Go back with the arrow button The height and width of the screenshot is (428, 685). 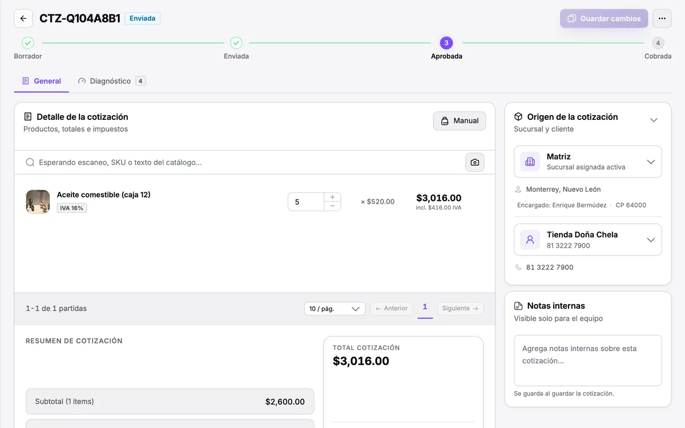click(x=23, y=18)
